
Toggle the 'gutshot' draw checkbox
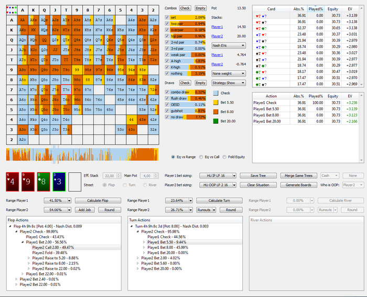167,111
